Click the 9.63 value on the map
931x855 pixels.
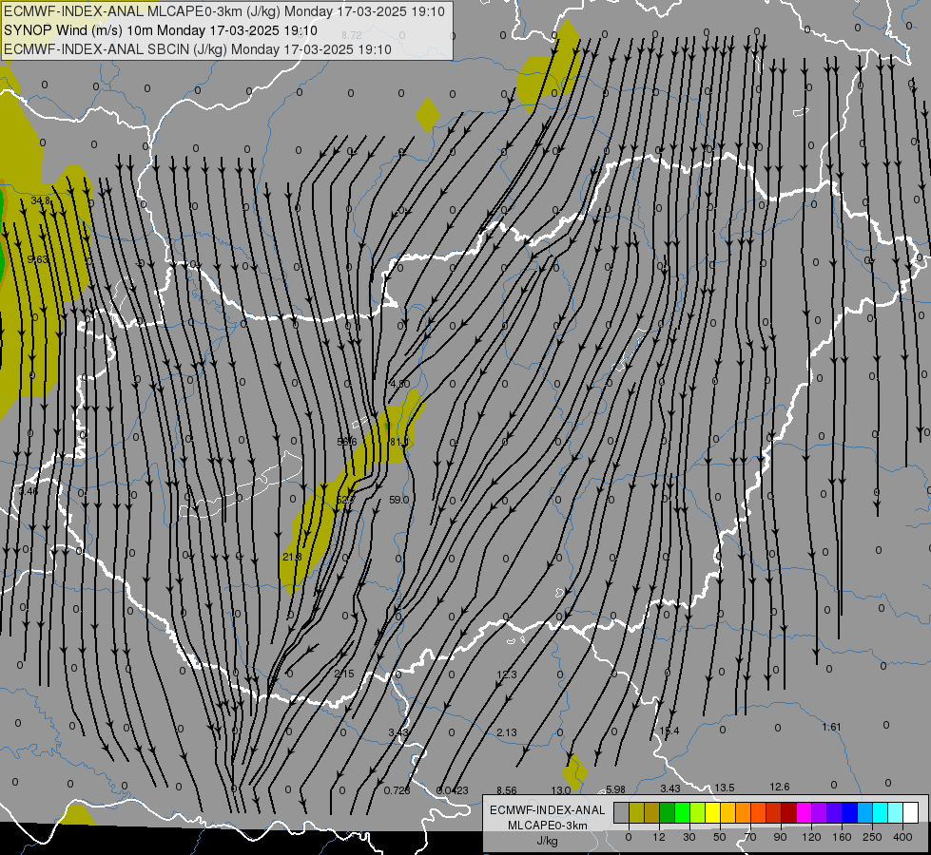(x=38, y=259)
